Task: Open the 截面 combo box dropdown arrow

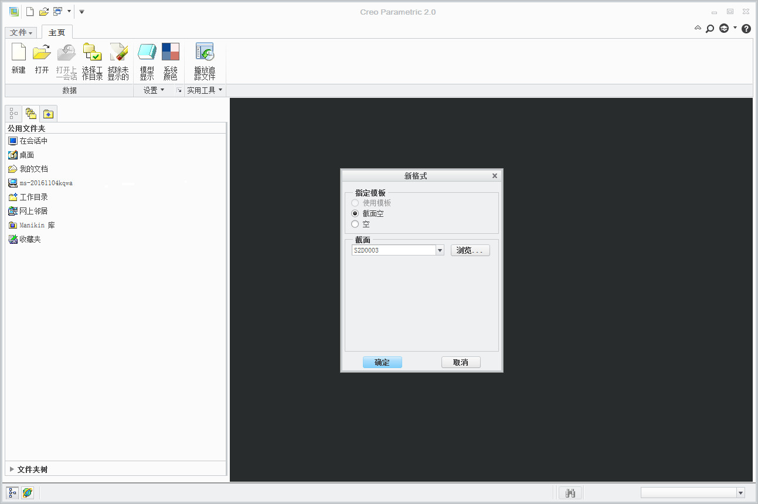Action: [440, 250]
